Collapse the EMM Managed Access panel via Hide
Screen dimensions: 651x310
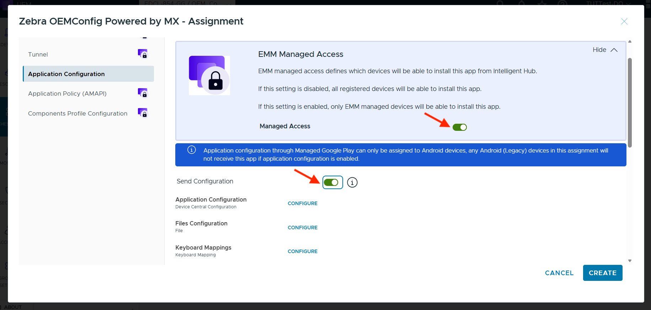599,50
